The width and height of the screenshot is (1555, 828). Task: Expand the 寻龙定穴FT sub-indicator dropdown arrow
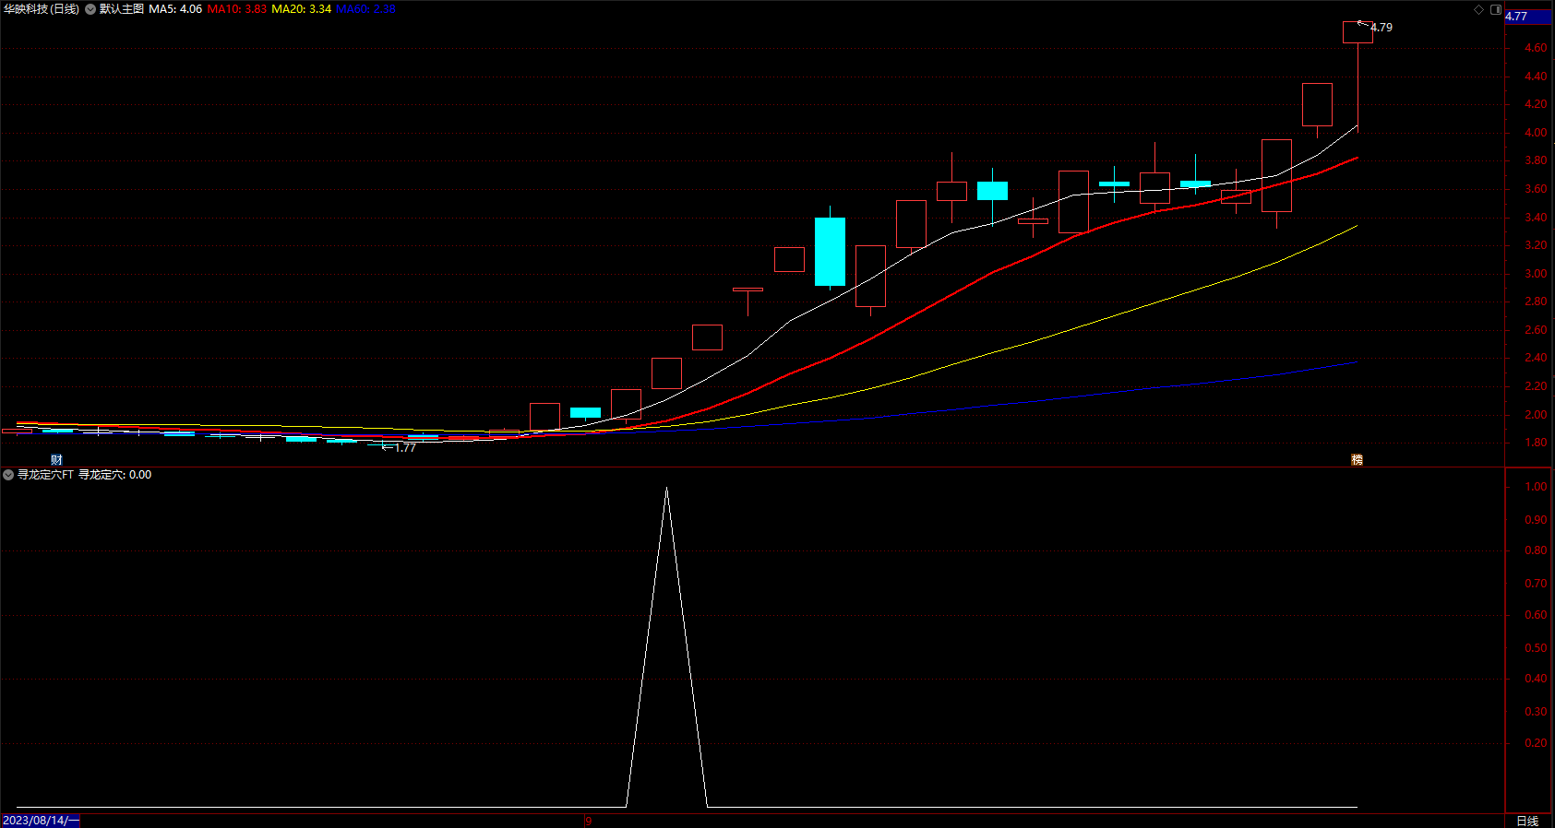pyautogui.click(x=8, y=475)
